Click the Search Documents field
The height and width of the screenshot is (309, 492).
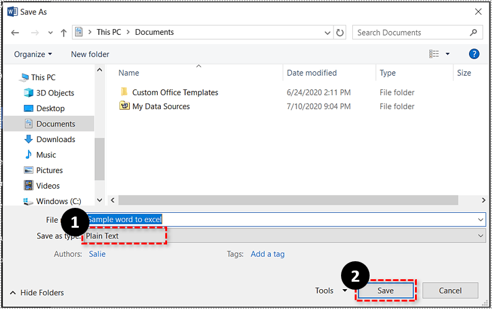(x=410, y=32)
